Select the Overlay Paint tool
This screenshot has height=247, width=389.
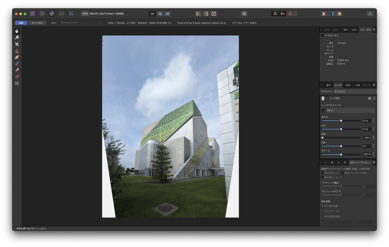coord(17,64)
